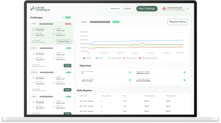Click the Johnas Kahnwald user name
Screen dimensions: 221x123
(175, 8)
